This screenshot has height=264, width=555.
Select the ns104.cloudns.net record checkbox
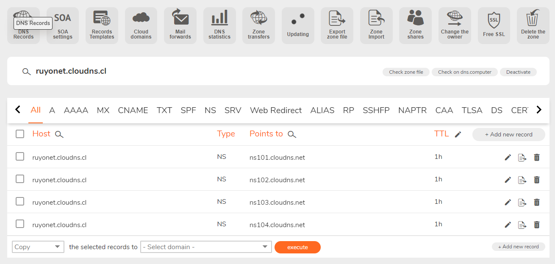(20, 224)
